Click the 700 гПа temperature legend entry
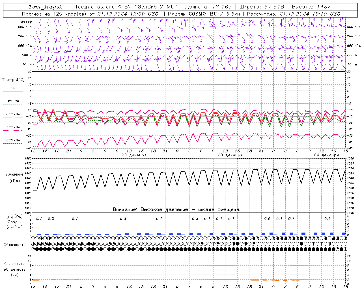Screen dimensions: 362x289 coord(13,127)
